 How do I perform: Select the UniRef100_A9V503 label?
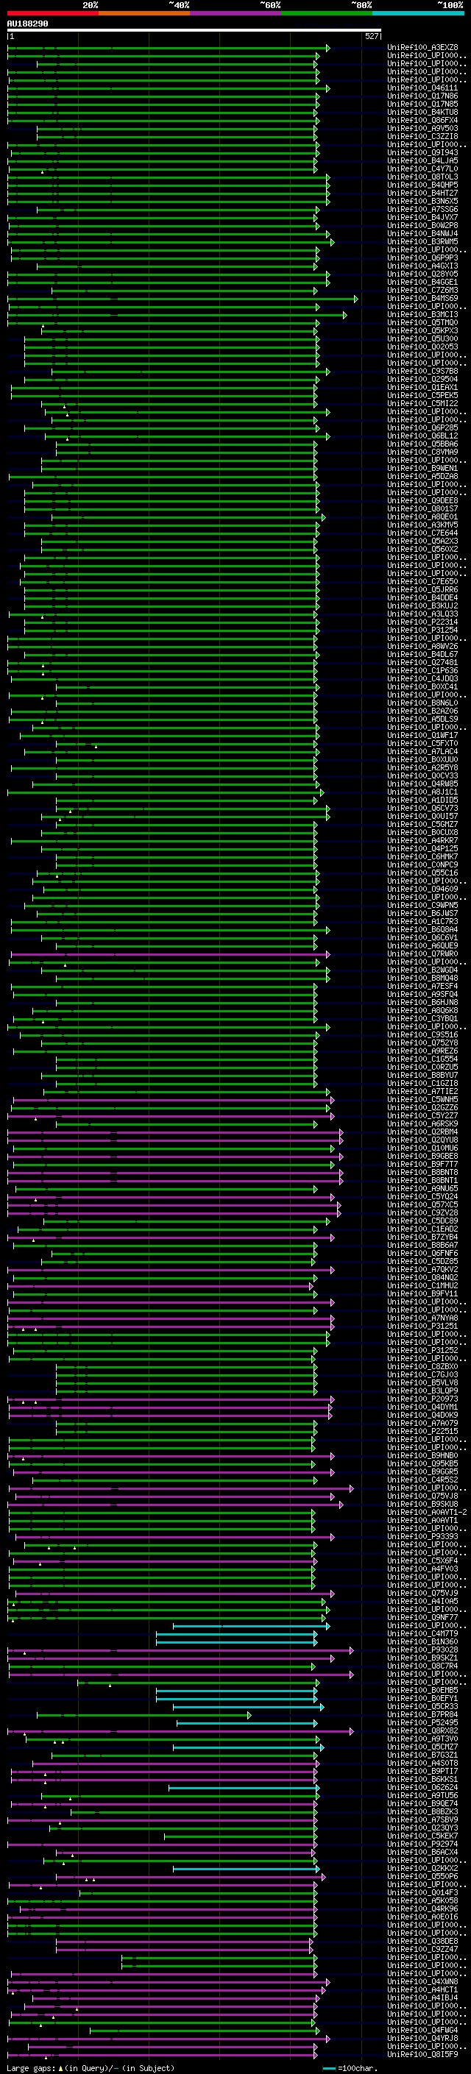coord(422,128)
